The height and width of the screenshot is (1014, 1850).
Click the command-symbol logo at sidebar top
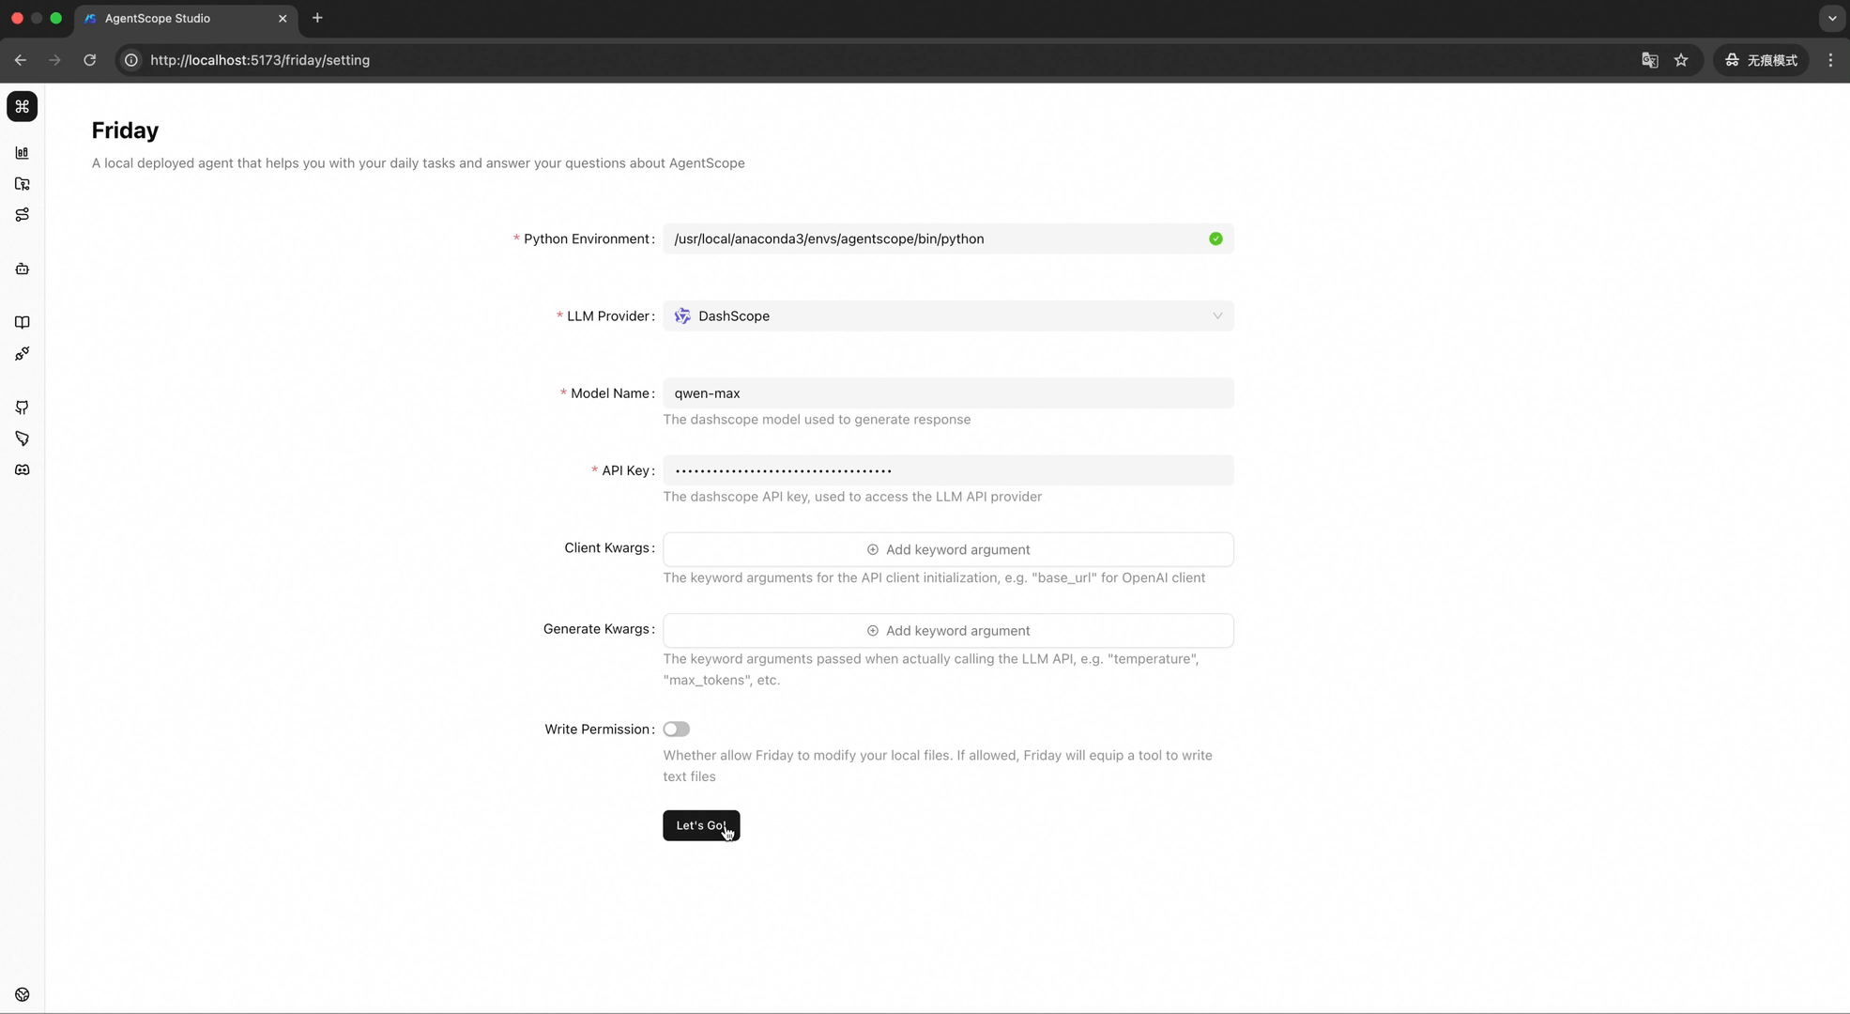22,106
